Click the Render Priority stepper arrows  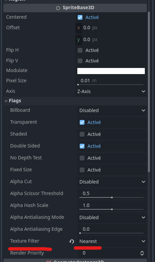(x=142, y=253)
